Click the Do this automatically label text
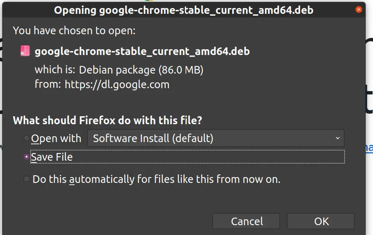The width and height of the screenshot is (373, 235). tap(156, 179)
